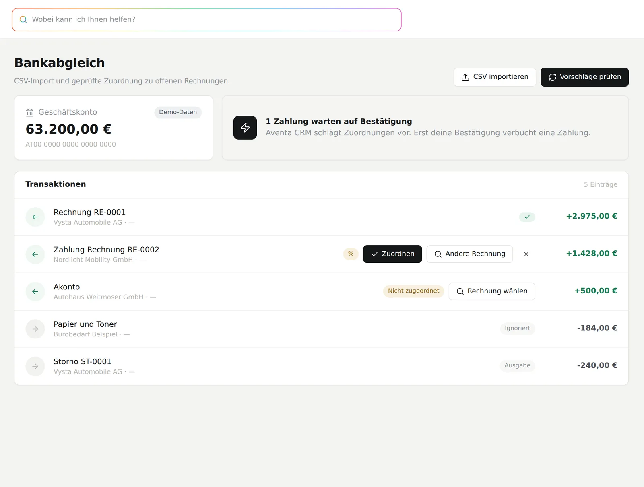Image resolution: width=644 pixels, height=487 pixels.
Task: Click Rechnung wählen for the Akonto payment
Action: [x=492, y=291]
